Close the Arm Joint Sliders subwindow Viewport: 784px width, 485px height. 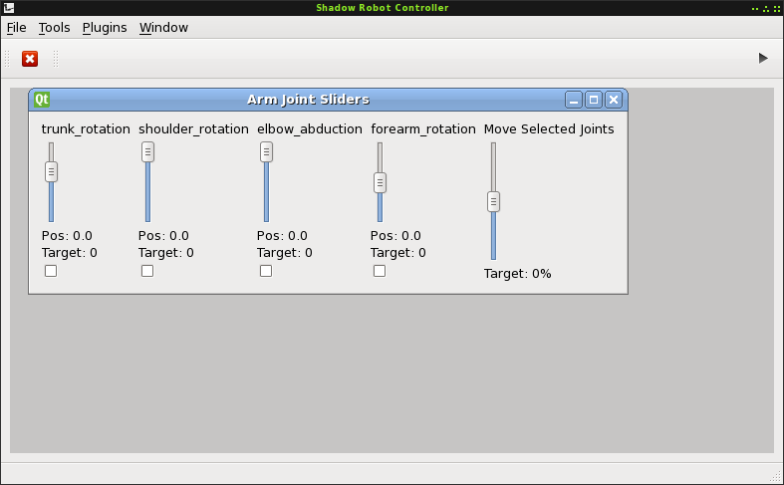(613, 100)
